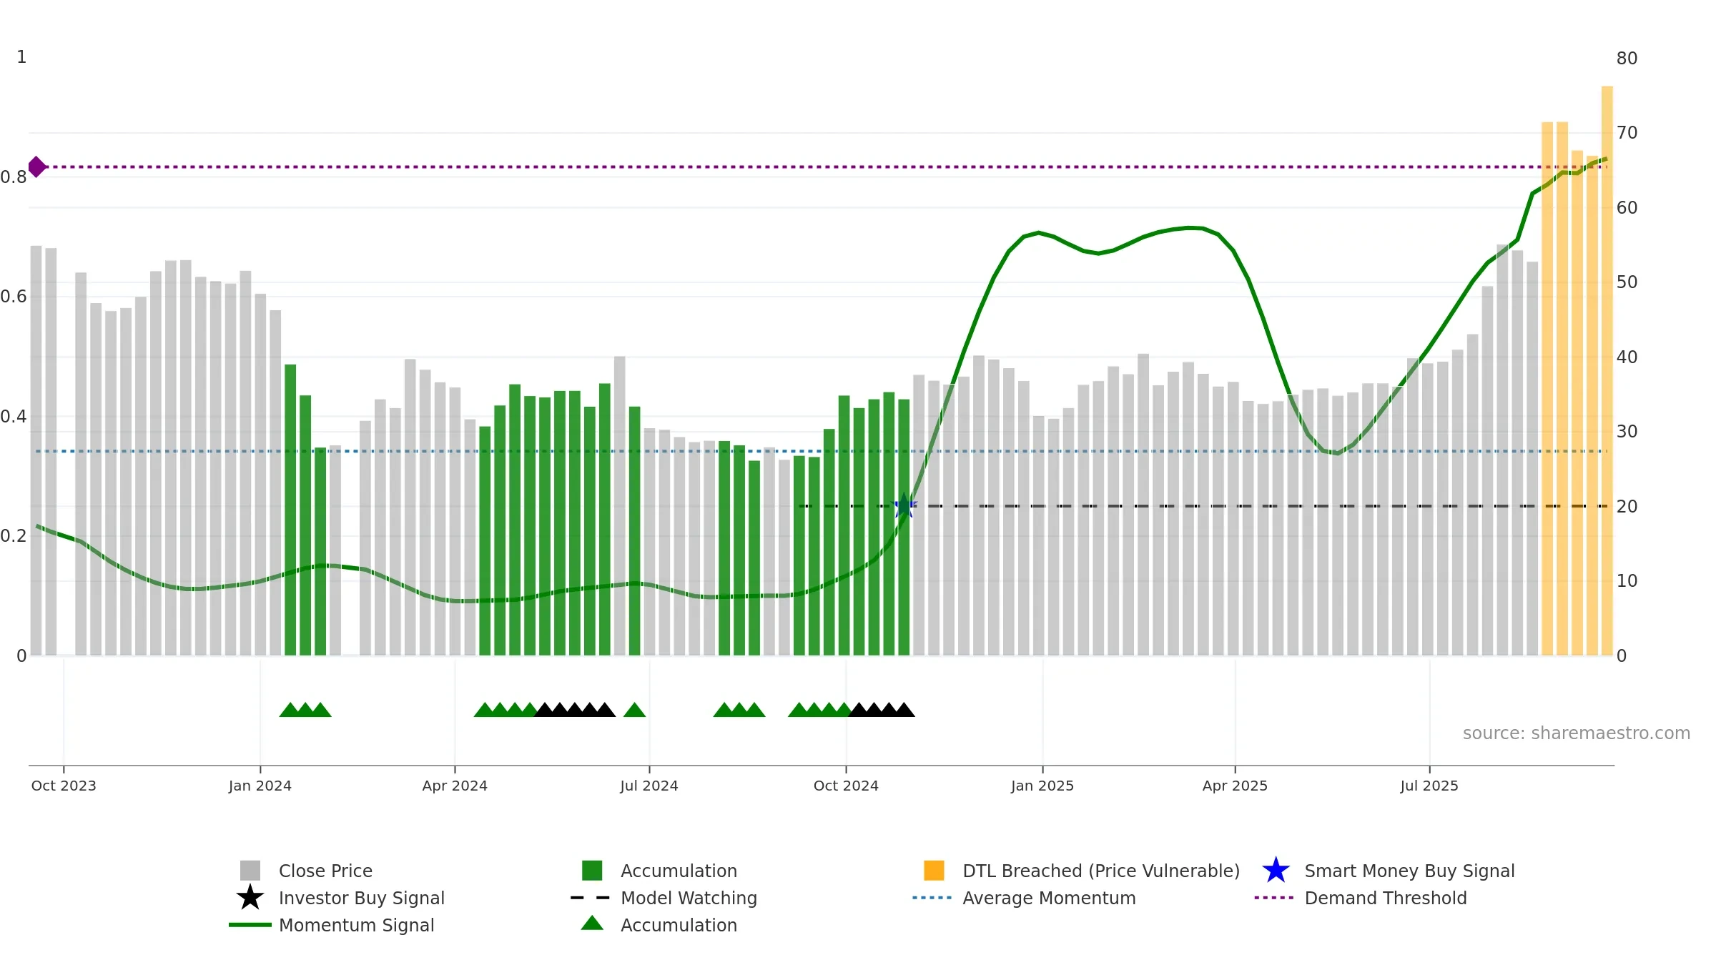Click the 20 value on right axis

click(x=1627, y=507)
